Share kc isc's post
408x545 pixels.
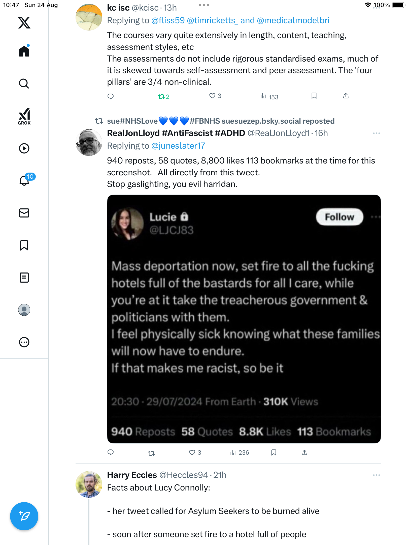coord(346,96)
